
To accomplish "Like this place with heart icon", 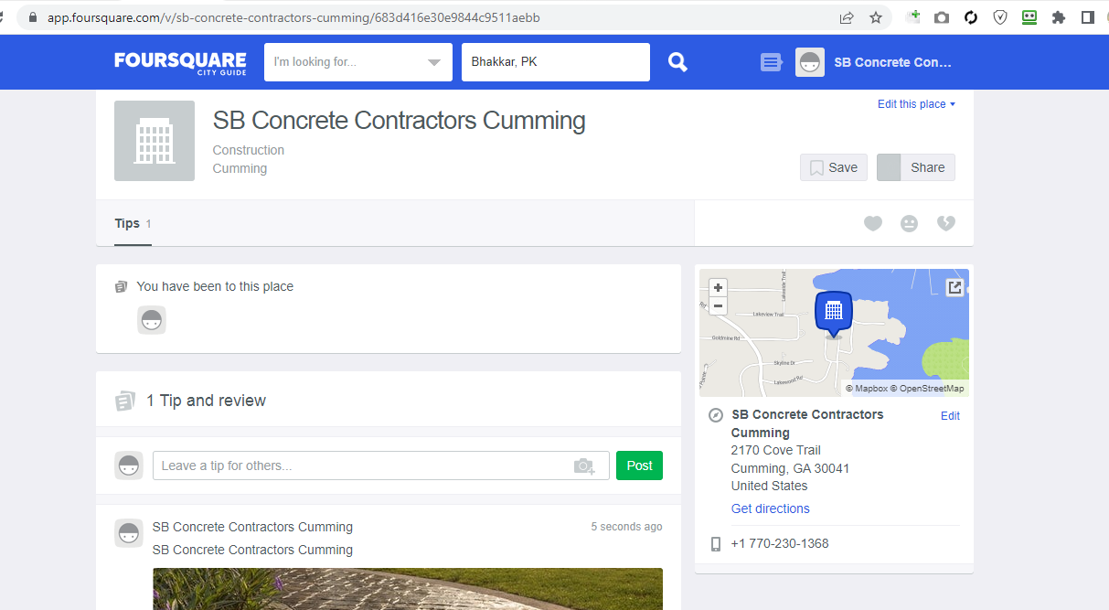I will (x=873, y=223).
